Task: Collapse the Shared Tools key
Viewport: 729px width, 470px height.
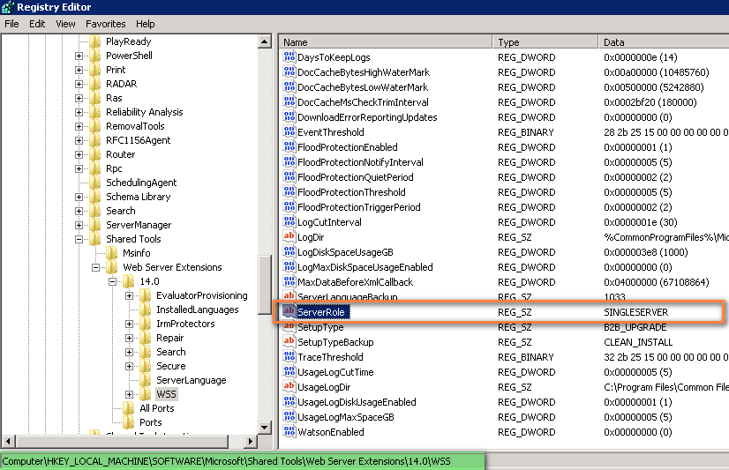Action: pyautogui.click(x=79, y=239)
